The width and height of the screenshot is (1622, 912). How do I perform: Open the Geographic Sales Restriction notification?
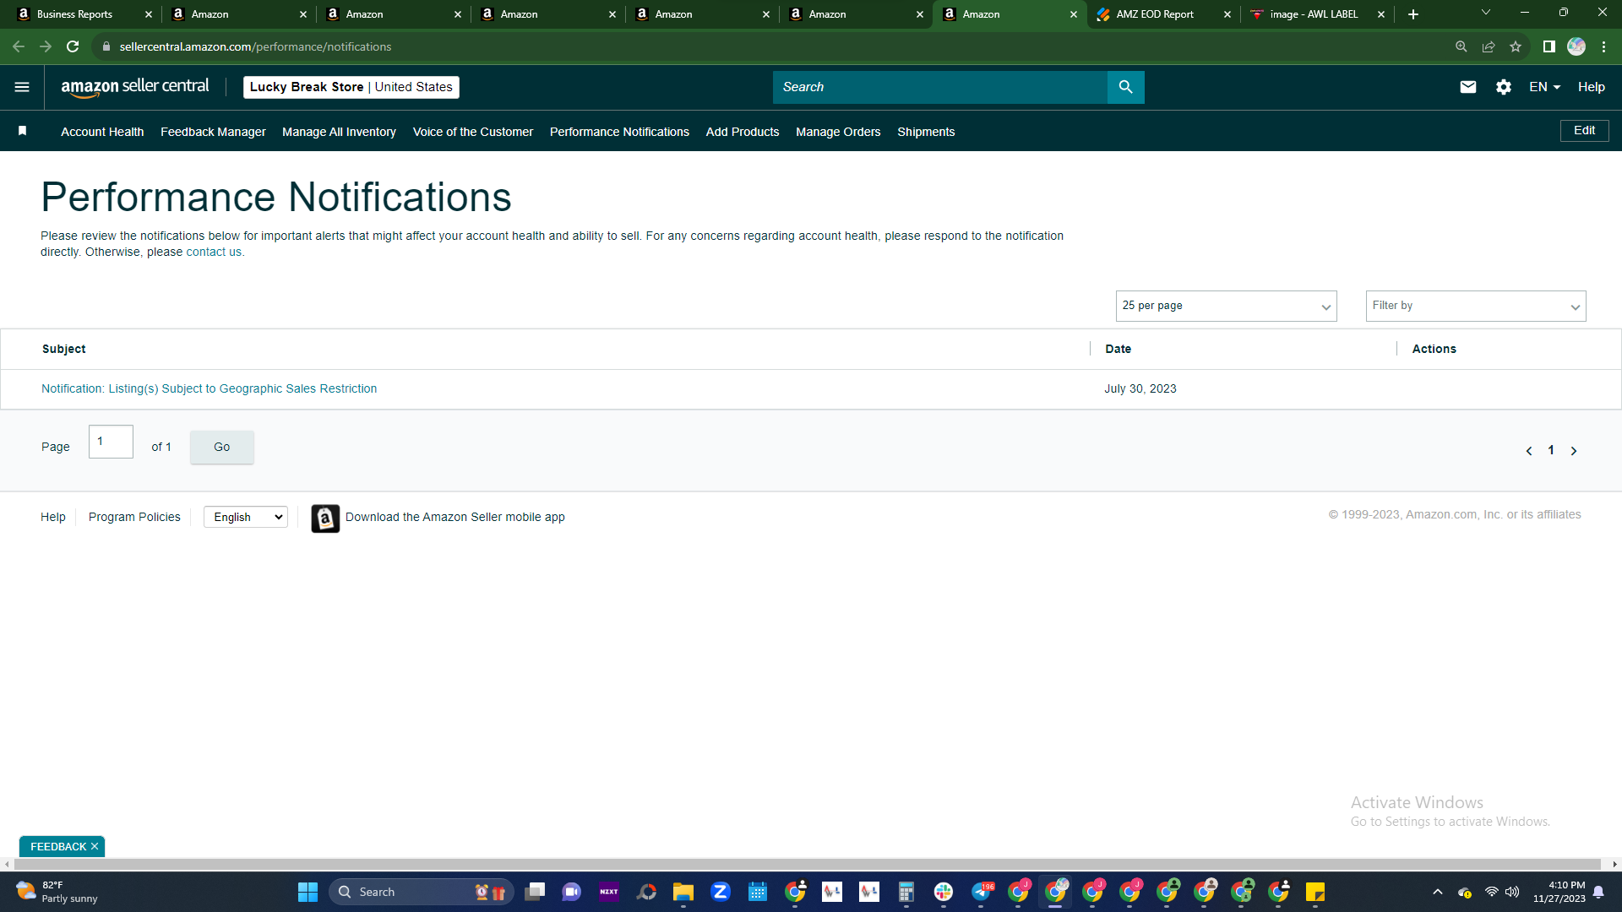[210, 388]
